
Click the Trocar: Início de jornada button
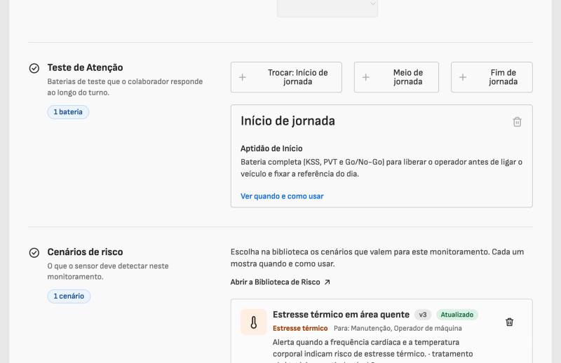(x=286, y=77)
